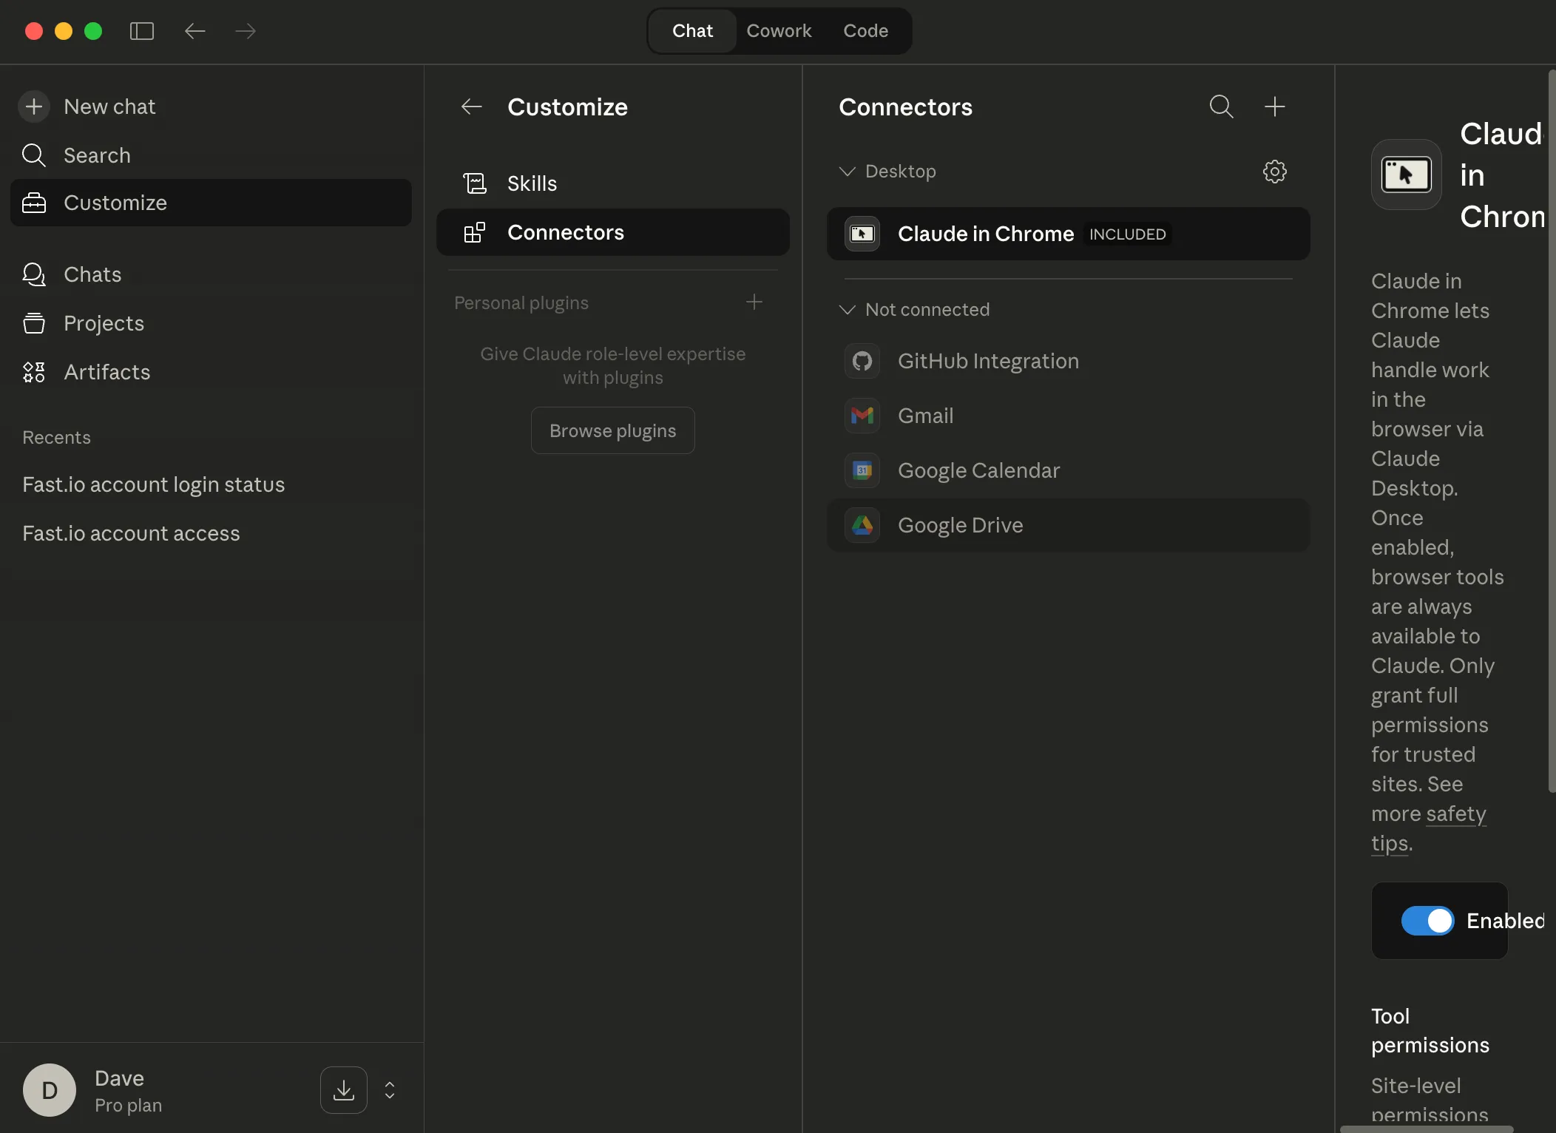Open Desktop connector settings gear

[x=1276, y=171]
